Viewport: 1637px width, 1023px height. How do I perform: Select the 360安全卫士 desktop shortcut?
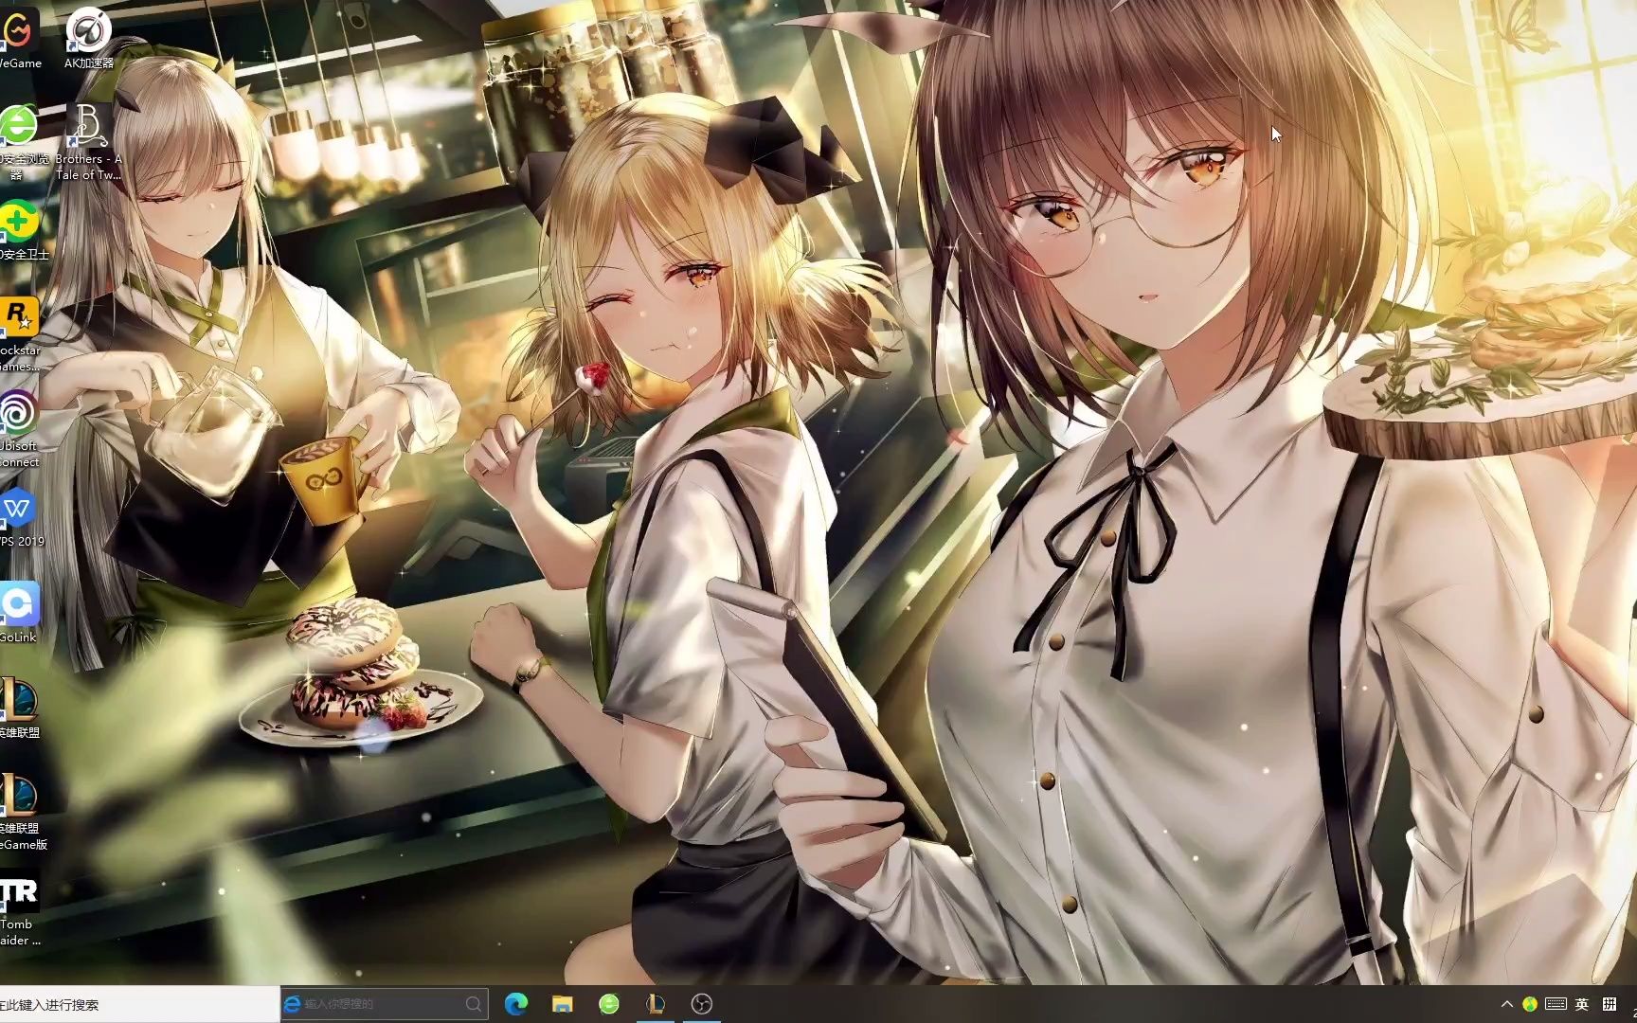19,231
